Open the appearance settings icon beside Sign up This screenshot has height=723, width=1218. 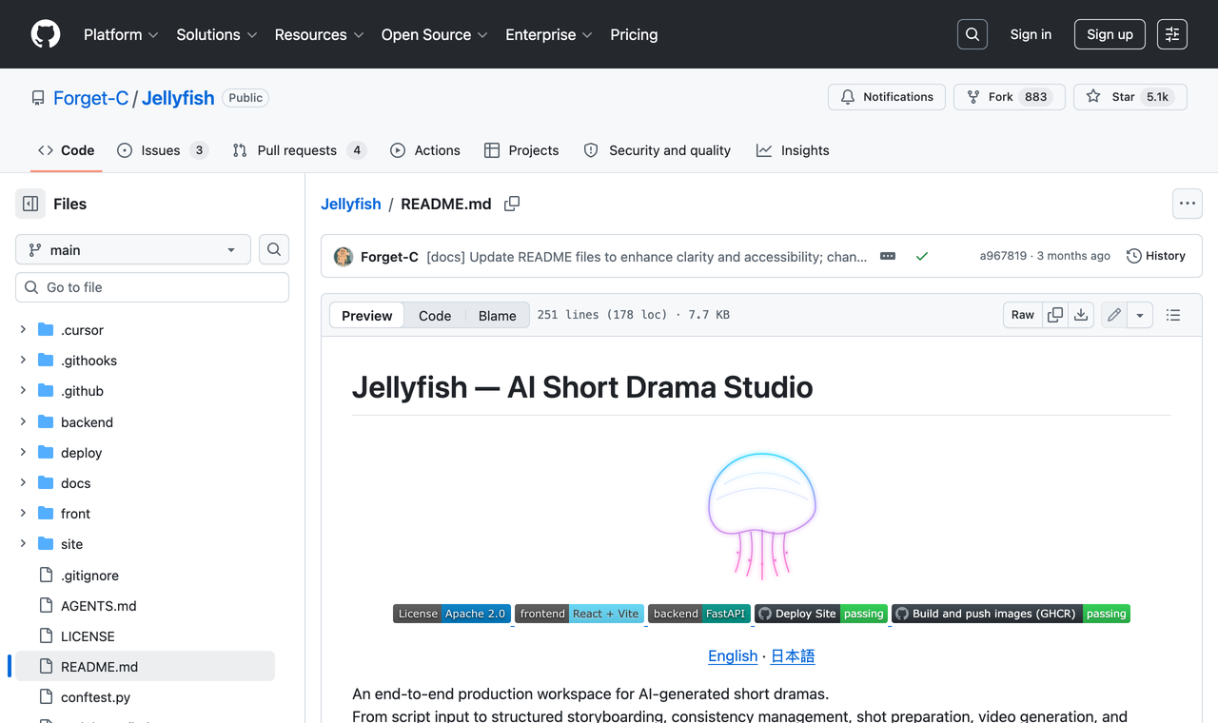(x=1172, y=34)
